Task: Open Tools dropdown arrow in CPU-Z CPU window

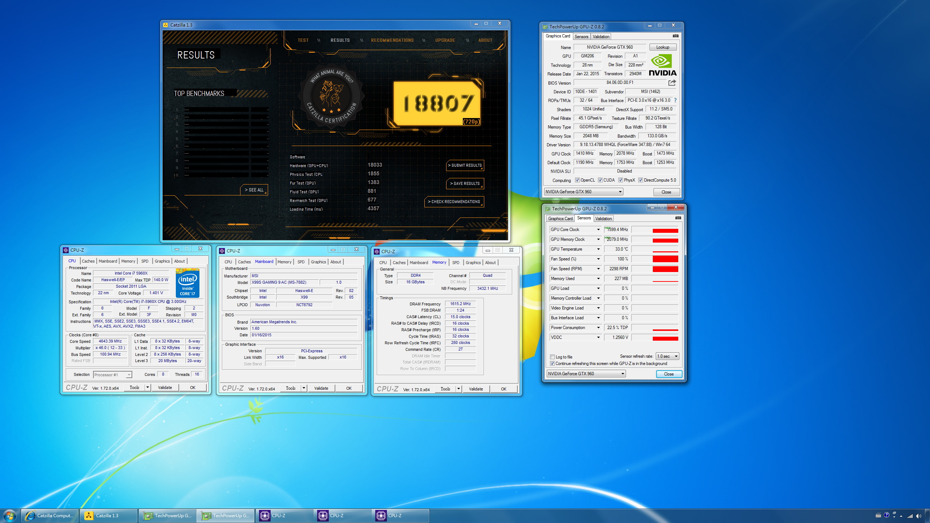Action: click(x=147, y=388)
